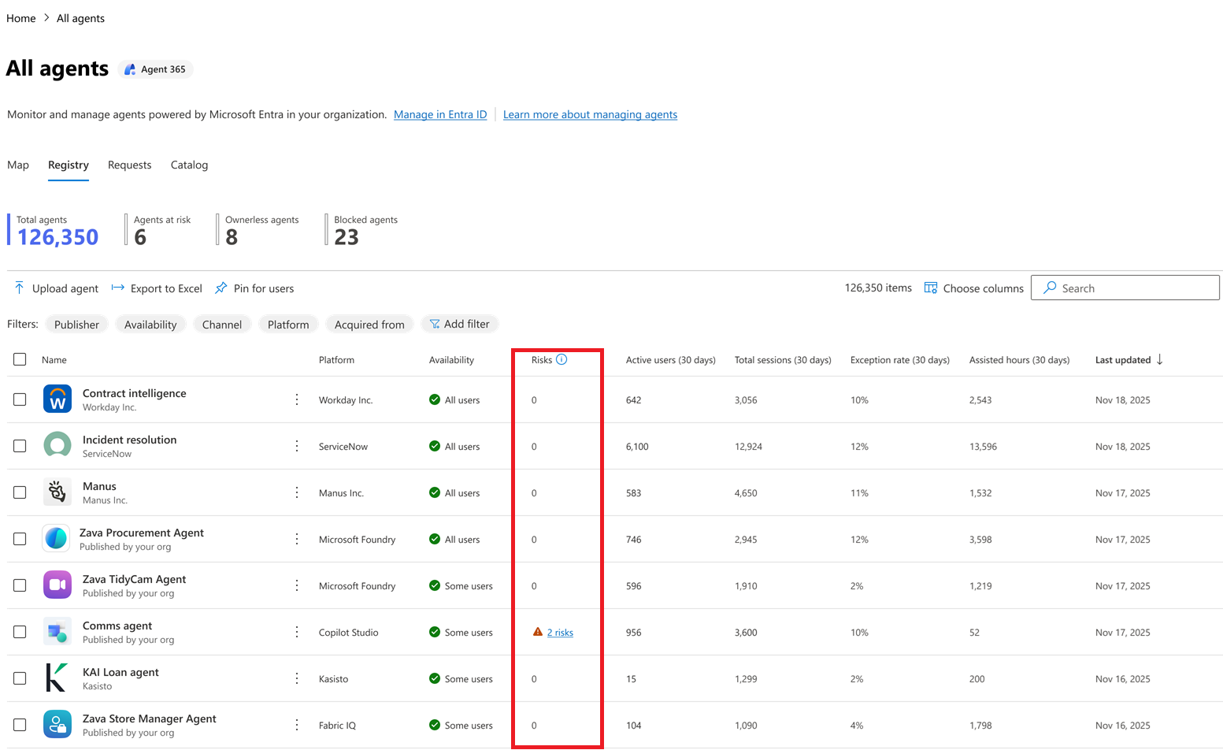
Task: Click Pin for users
Action: click(254, 288)
